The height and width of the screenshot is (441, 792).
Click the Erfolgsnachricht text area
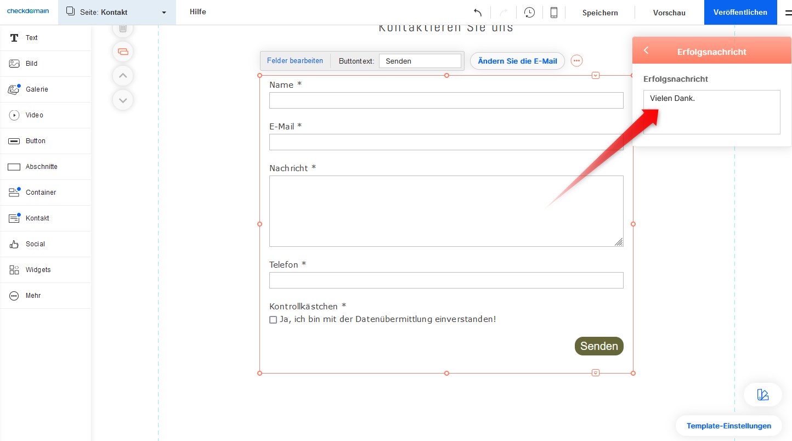[x=711, y=112]
